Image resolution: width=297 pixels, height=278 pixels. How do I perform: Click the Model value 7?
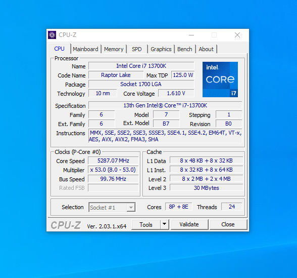tap(166, 114)
